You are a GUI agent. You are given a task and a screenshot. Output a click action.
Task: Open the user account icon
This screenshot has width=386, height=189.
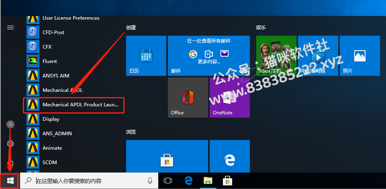pyautogui.click(x=10, y=124)
